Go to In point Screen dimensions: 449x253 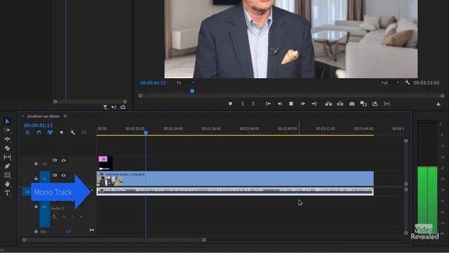[268, 104]
